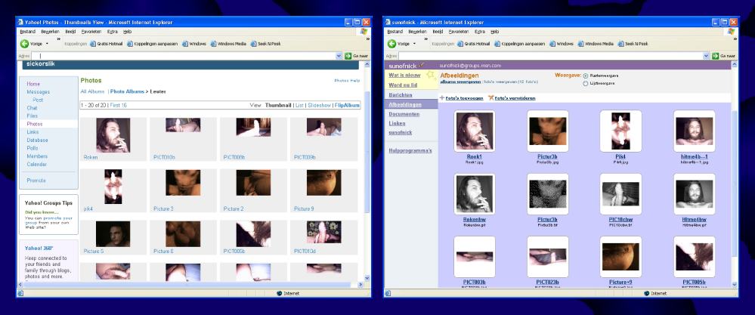Open Windows Media link in sunofnick window
The height and width of the screenshot is (315, 755).
point(596,44)
